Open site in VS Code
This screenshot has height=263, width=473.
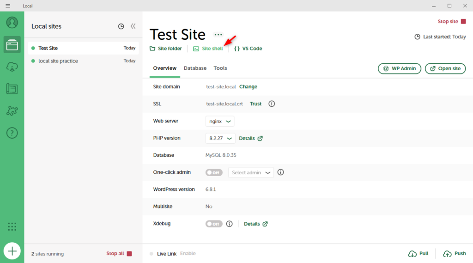tap(248, 49)
